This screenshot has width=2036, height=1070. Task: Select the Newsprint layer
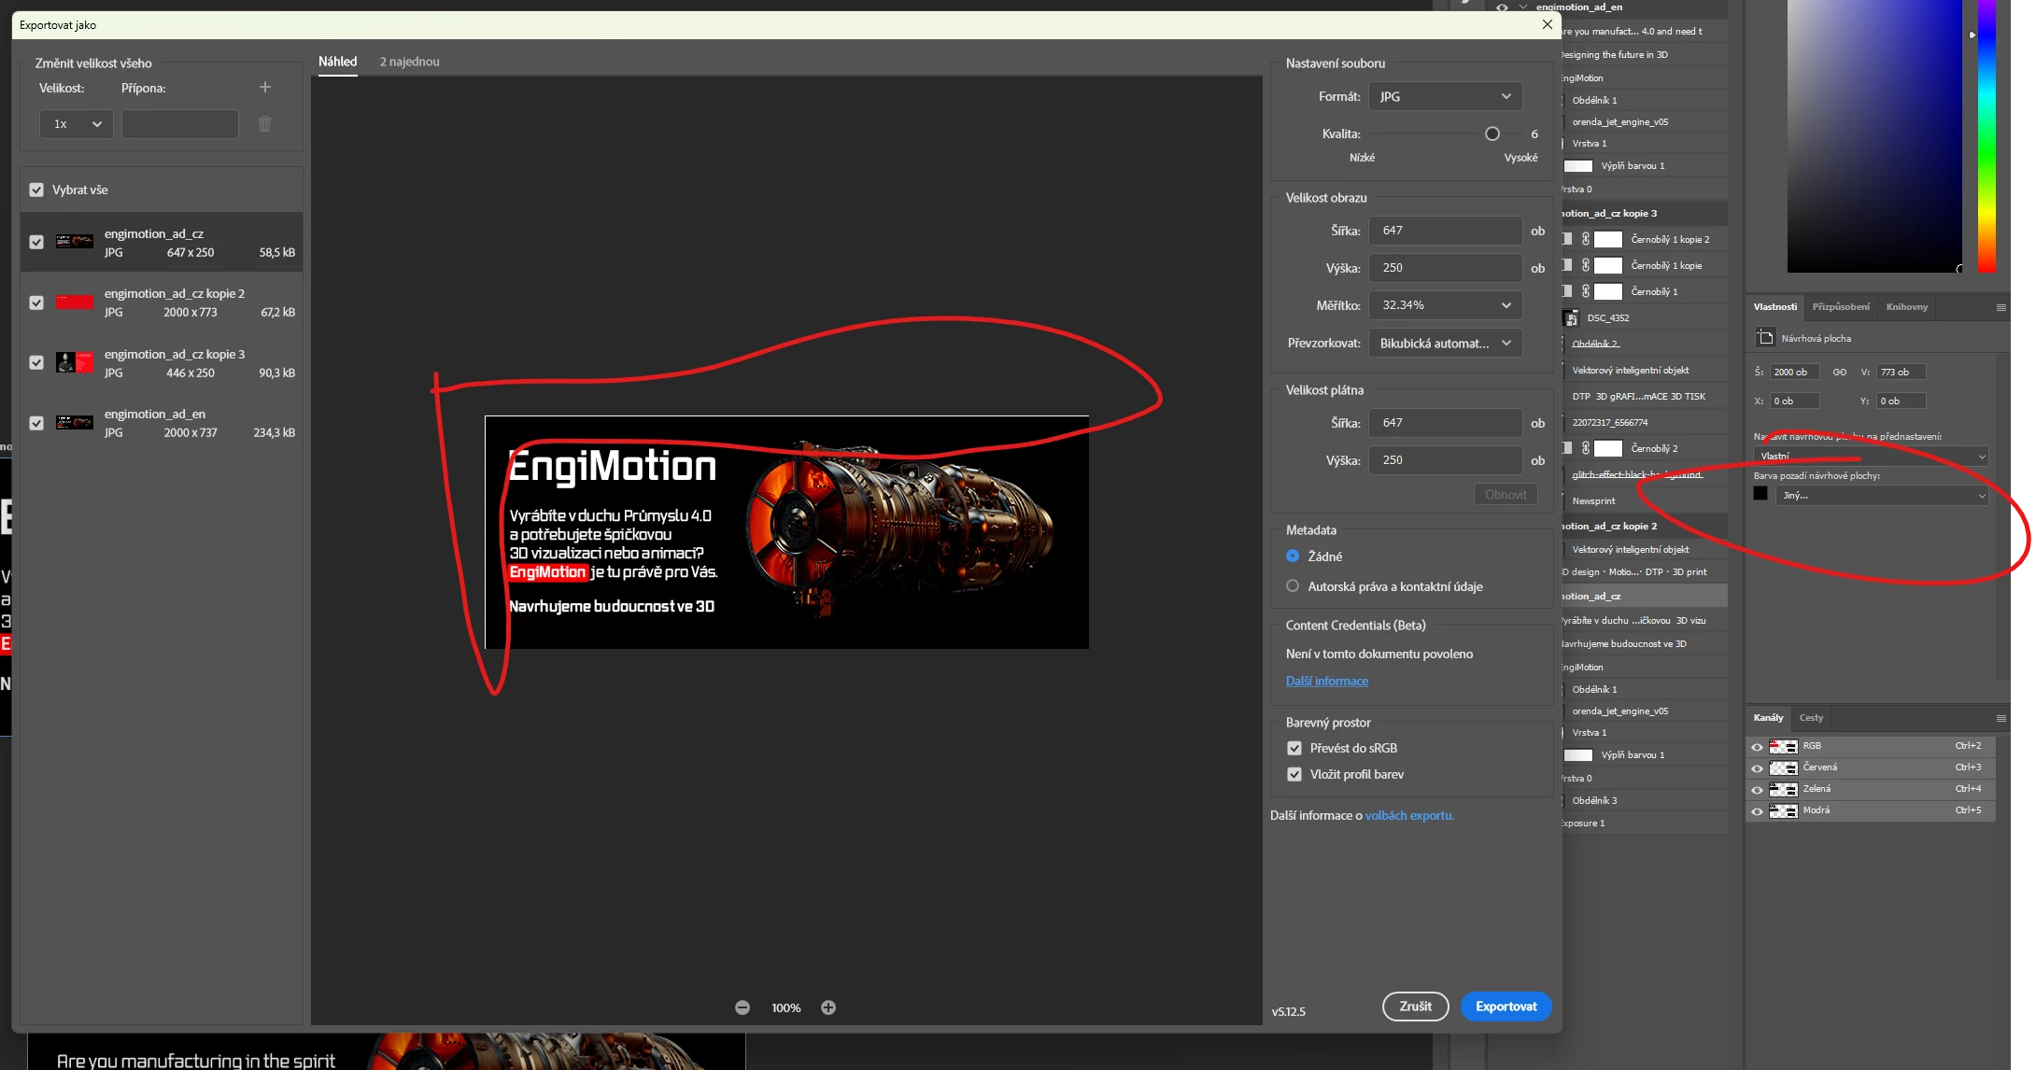[x=1593, y=500]
